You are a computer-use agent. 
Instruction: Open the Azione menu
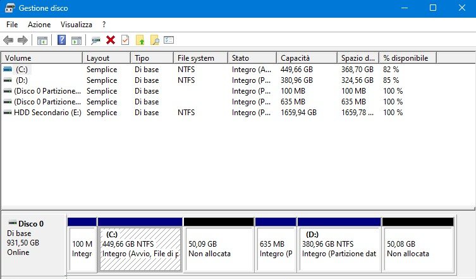39,25
